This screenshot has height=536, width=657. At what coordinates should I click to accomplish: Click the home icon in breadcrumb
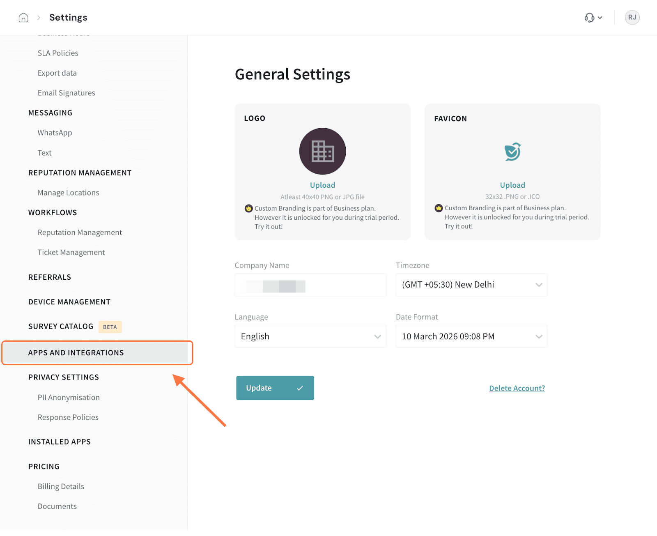23,18
